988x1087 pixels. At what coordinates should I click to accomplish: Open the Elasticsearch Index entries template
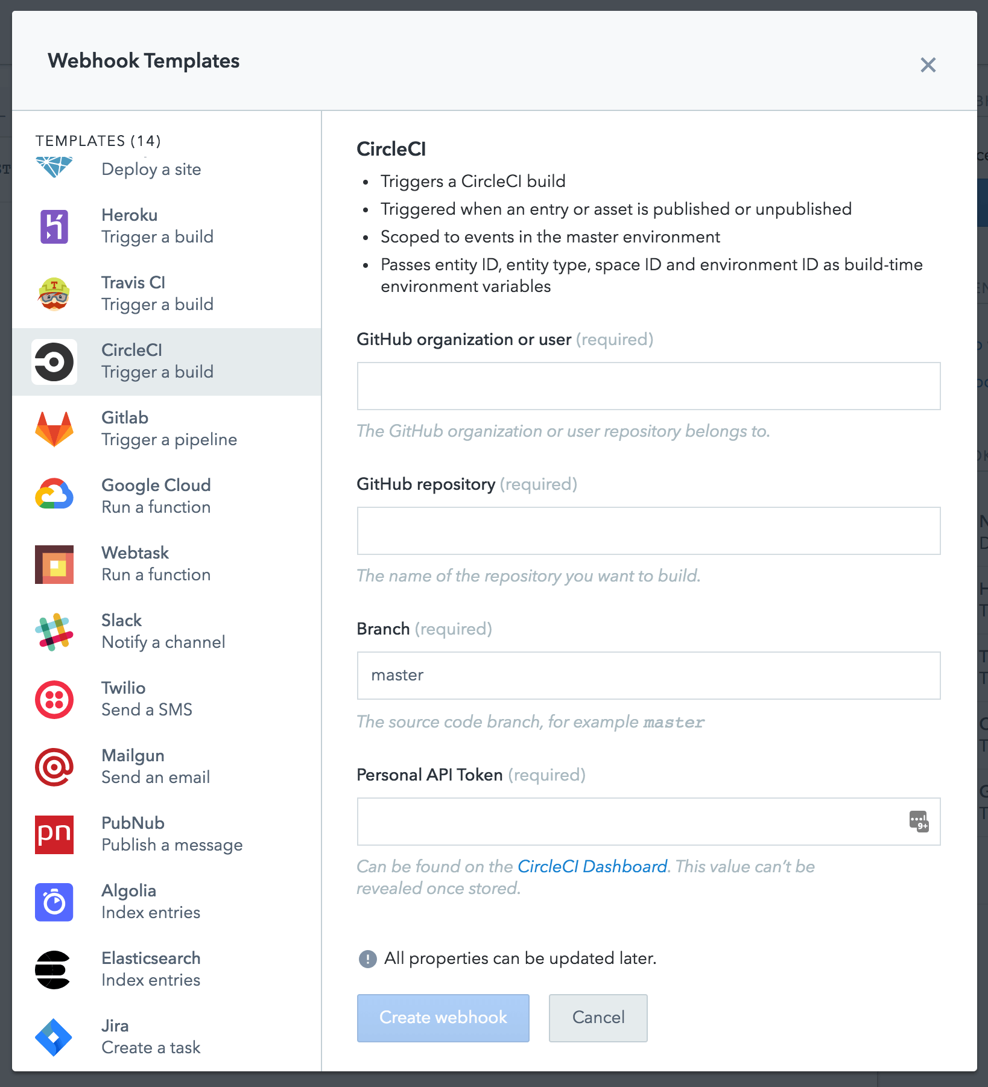coord(151,969)
